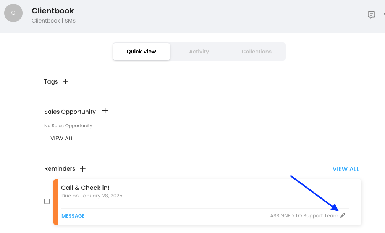Mark 'Call & Check in!' reminder complete
The width and height of the screenshot is (385, 233).
47,201
